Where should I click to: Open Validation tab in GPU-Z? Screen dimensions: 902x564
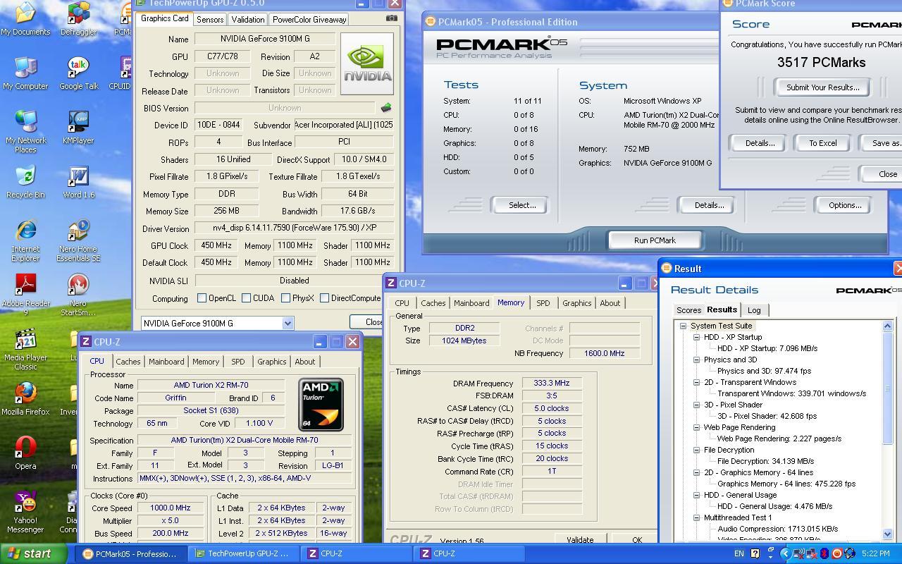point(248,20)
